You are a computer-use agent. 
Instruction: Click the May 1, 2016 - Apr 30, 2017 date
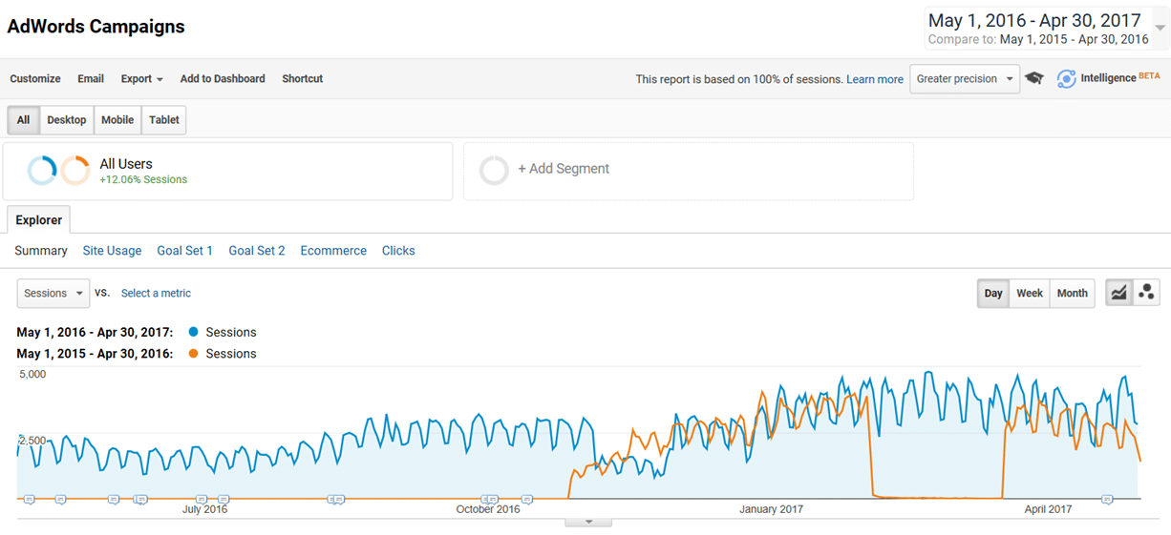(x=1034, y=20)
